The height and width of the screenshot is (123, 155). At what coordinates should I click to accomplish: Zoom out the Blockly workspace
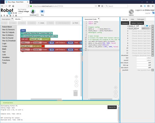click(76, 85)
